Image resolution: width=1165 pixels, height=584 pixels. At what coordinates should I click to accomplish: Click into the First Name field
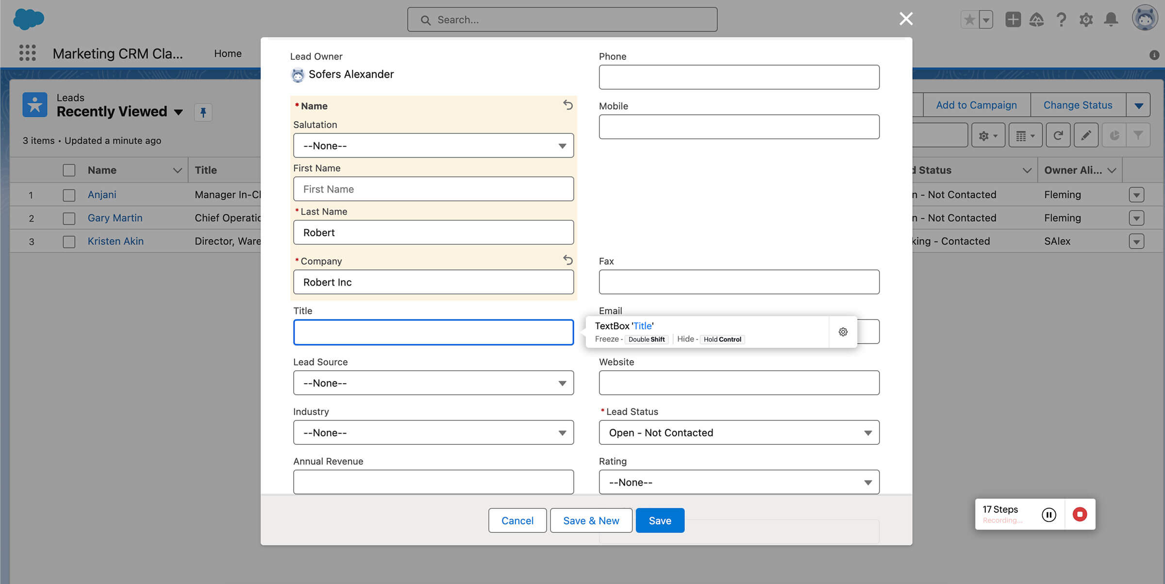point(433,189)
